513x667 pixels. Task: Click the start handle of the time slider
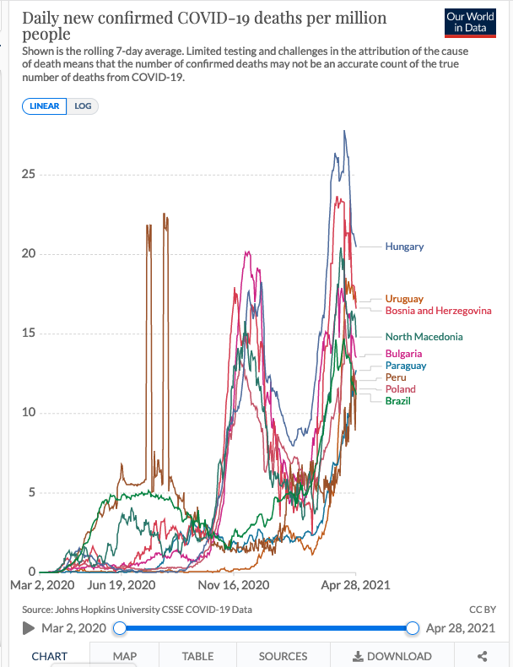tap(120, 628)
